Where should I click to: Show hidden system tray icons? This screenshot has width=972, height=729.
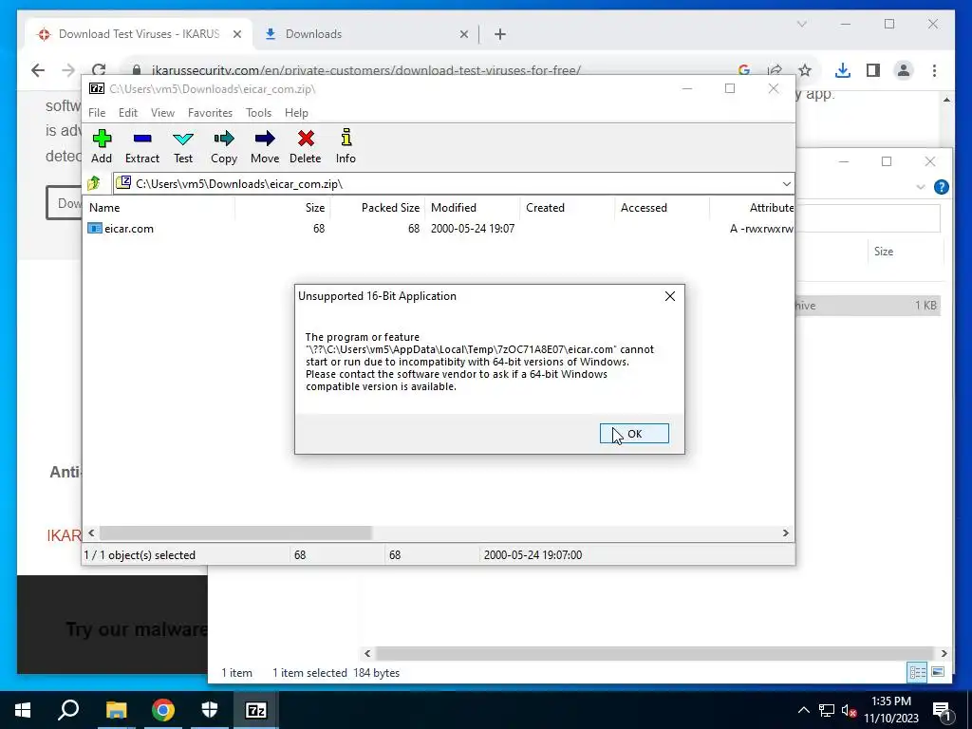803,710
